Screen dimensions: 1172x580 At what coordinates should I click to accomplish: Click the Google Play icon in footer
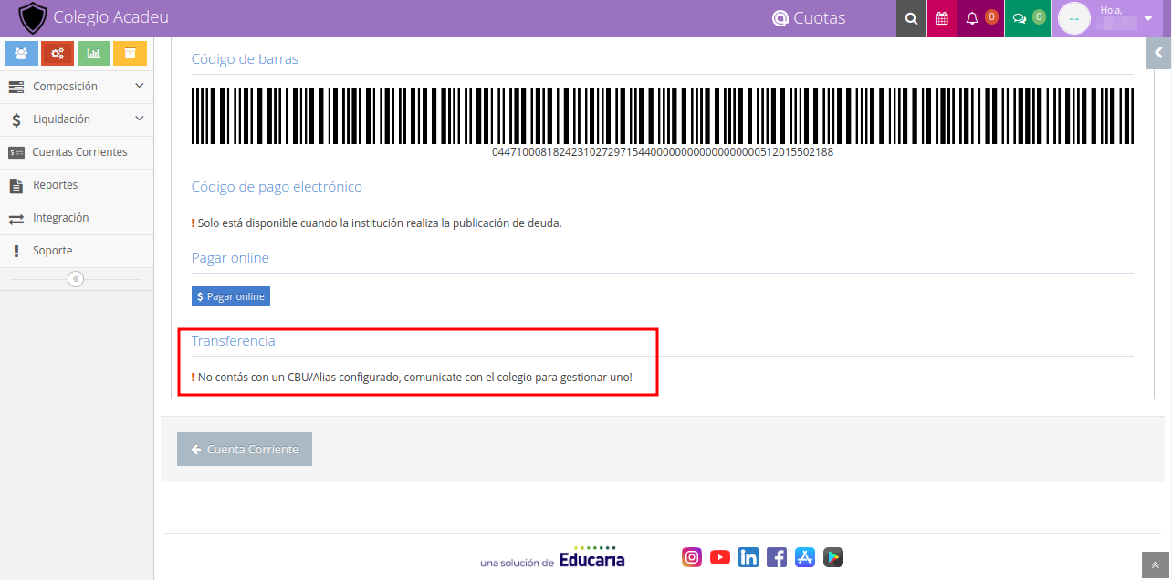click(x=832, y=557)
